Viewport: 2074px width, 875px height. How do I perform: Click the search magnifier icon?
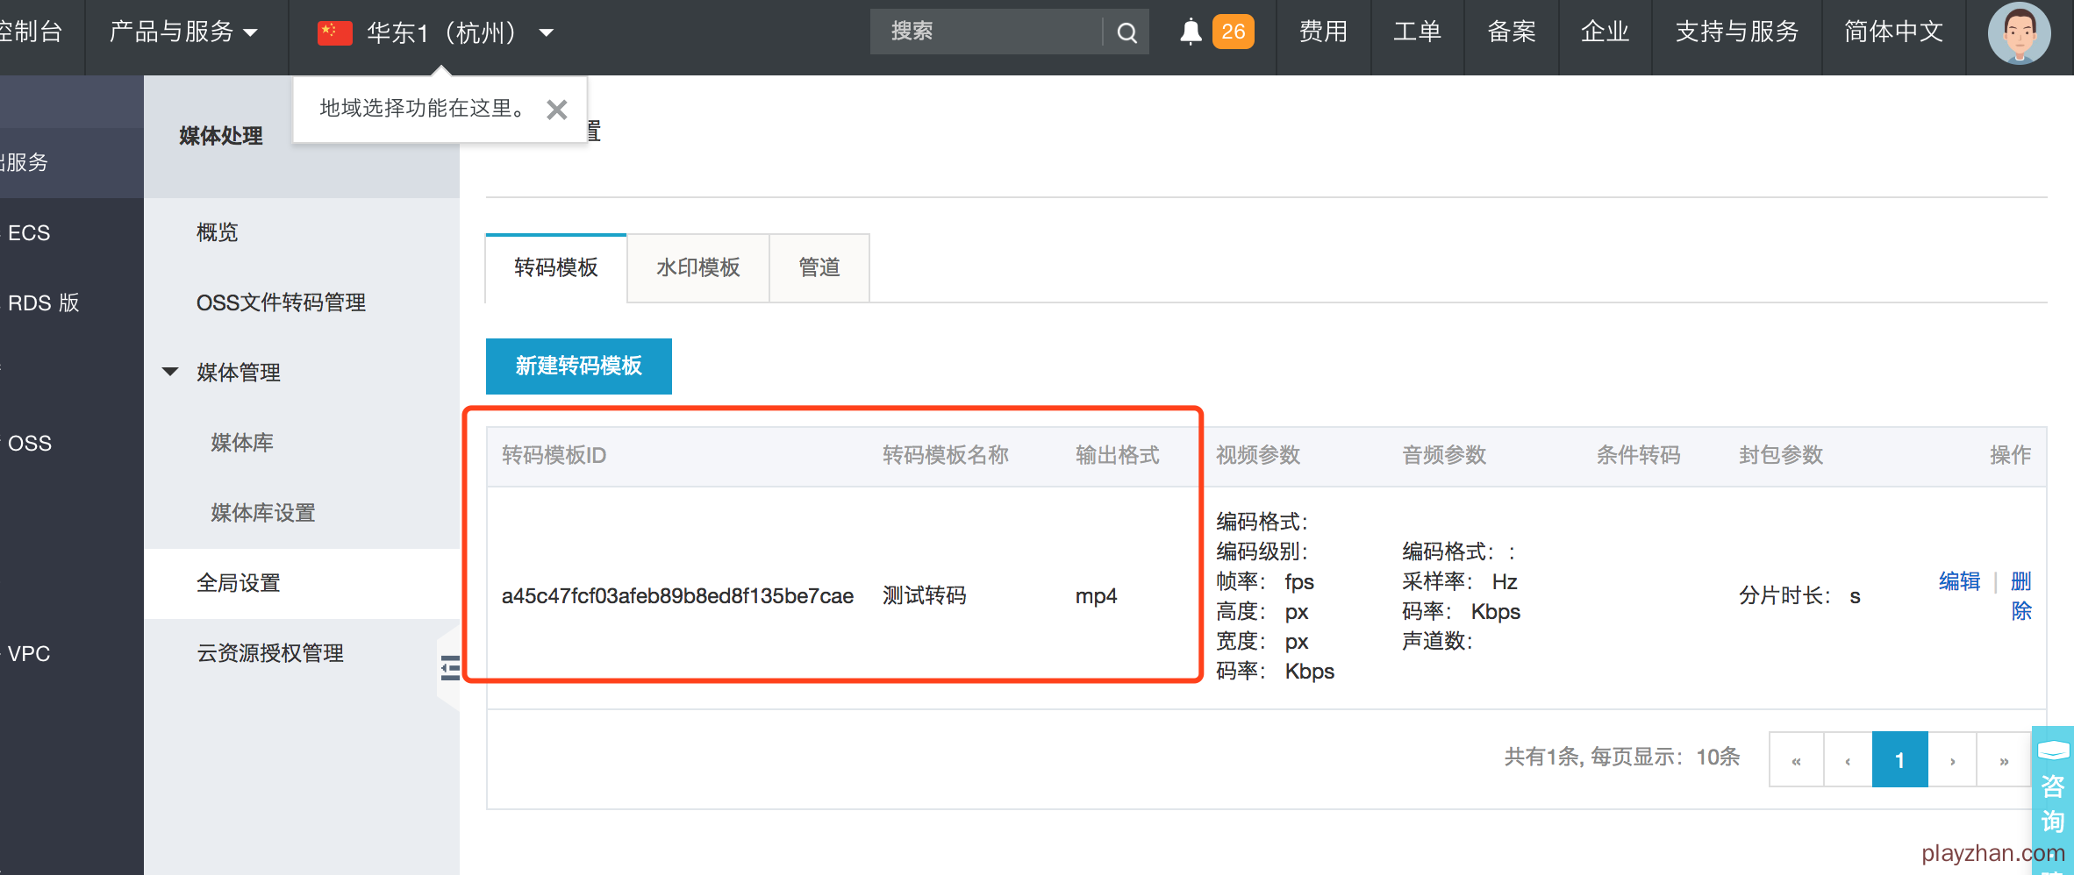point(1126,32)
